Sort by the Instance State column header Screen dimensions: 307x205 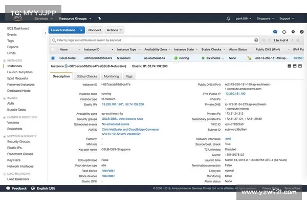(184, 50)
